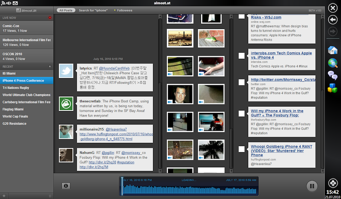Click the colored blocks apps icon
This screenshot has width=341, height=199.
pos(332,88)
